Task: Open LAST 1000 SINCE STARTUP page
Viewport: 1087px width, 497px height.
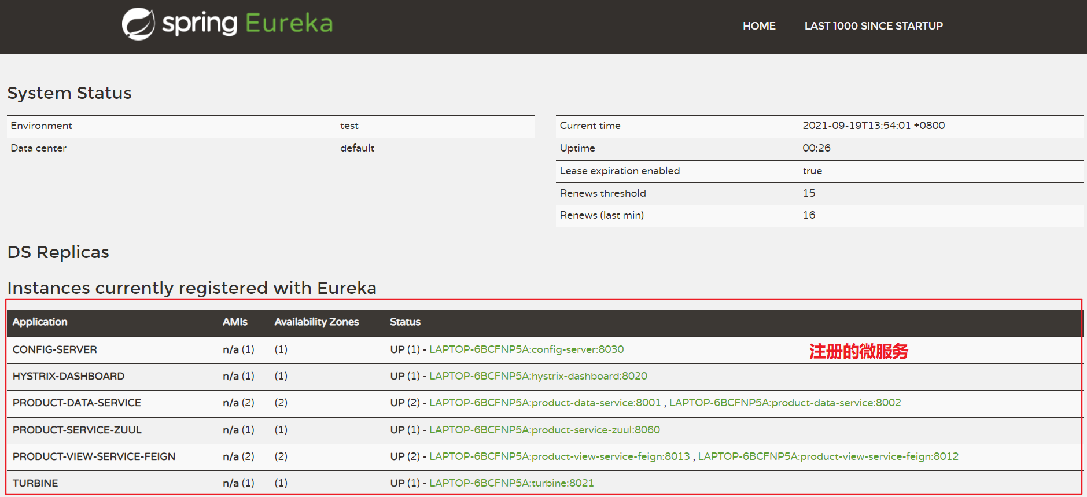Action: pos(874,26)
